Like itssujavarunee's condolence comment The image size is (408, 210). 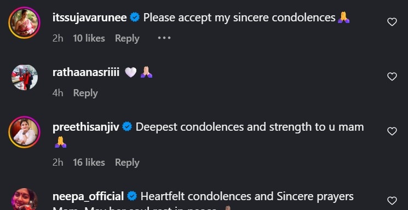[392, 22]
